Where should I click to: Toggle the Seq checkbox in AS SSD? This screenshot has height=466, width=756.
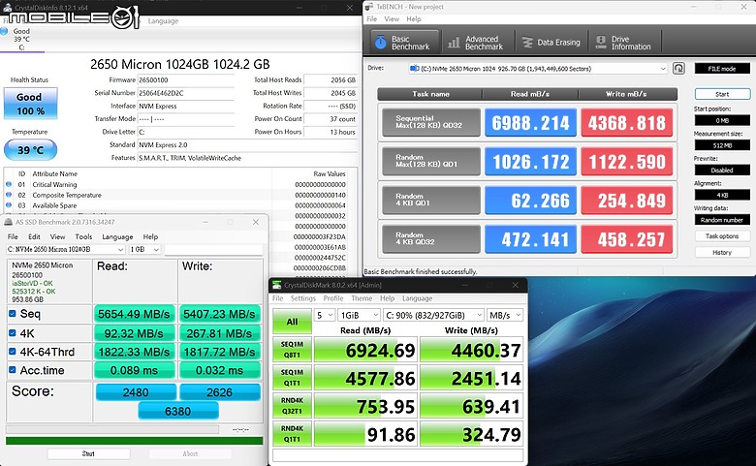(x=12, y=314)
